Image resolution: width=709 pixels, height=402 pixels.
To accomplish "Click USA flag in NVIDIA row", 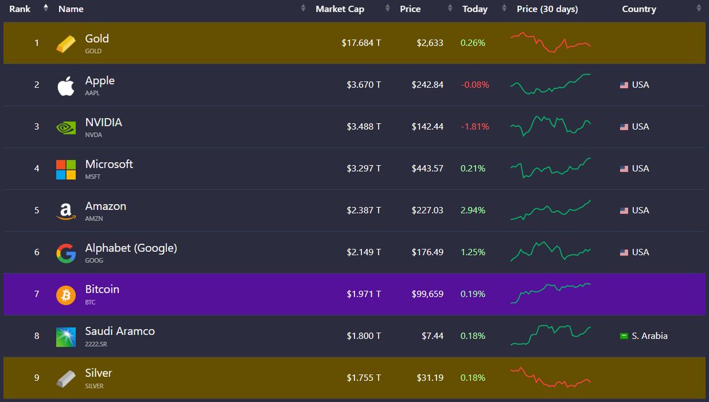I will (624, 127).
